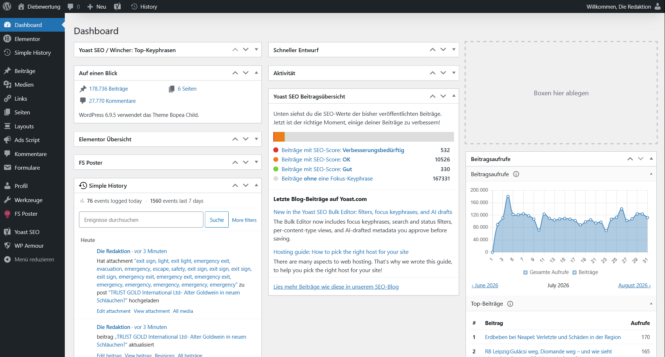Screen dimensions: 665x357
Task: Click the info icon beside Top-Beiträge
Action: point(510,304)
